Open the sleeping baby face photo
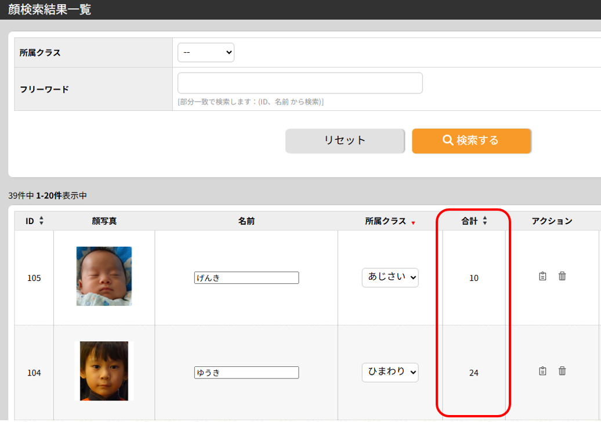The width and height of the screenshot is (601, 422). pos(104,276)
